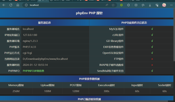Show the downloads panel
This screenshot has width=175, height=102.
[x=150, y=5]
